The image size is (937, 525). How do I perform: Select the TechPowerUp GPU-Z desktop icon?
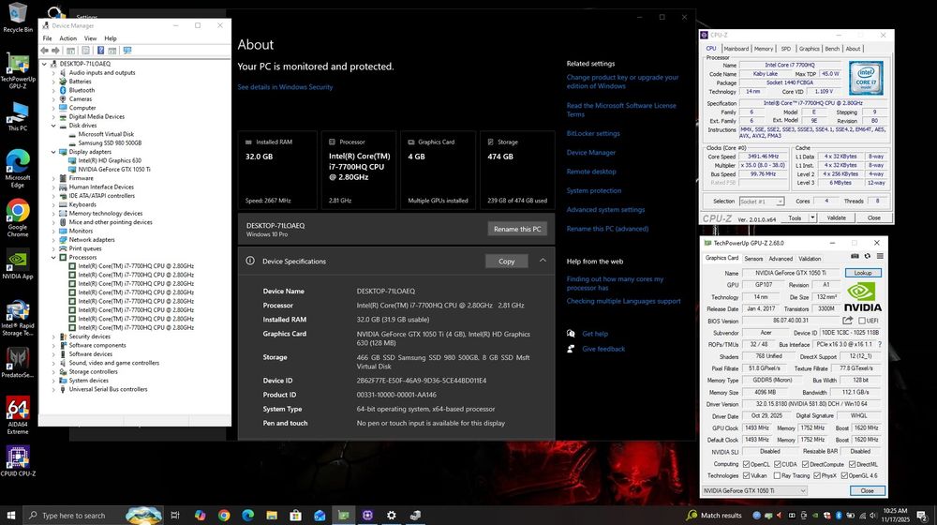click(17, 70)
